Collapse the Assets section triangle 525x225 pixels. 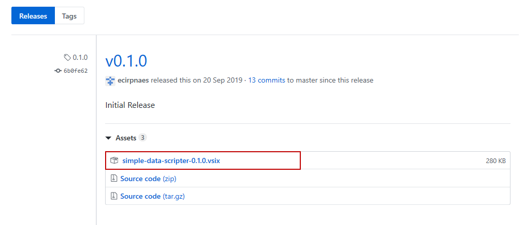108,138
